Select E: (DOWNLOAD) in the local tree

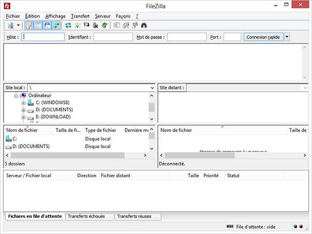pos(53,117)
